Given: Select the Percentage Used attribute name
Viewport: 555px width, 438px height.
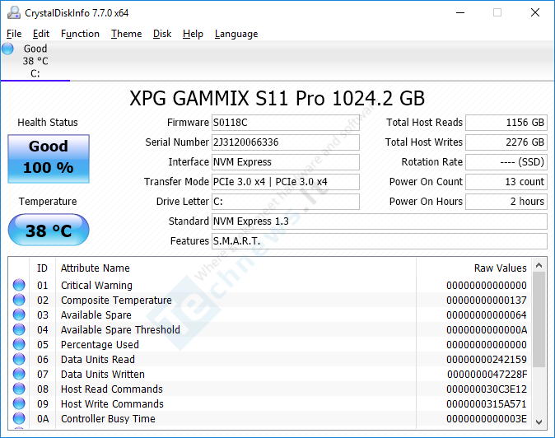Looking at the screenshot, I should click(100, 345).
